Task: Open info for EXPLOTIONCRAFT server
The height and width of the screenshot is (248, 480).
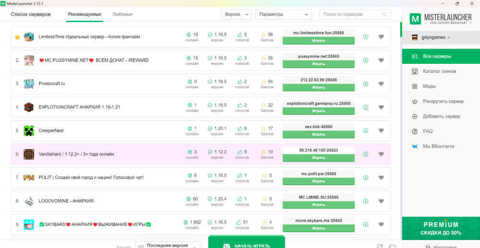Action: pyautogui.click(x=365, y=107)
